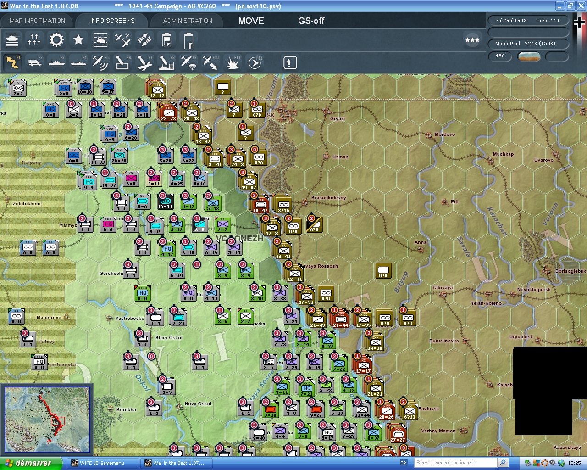Image resolution: width=587 pixels, height=470 pixels.
Task: Click the taskbar desktop search field
Action: pos(455,463)
